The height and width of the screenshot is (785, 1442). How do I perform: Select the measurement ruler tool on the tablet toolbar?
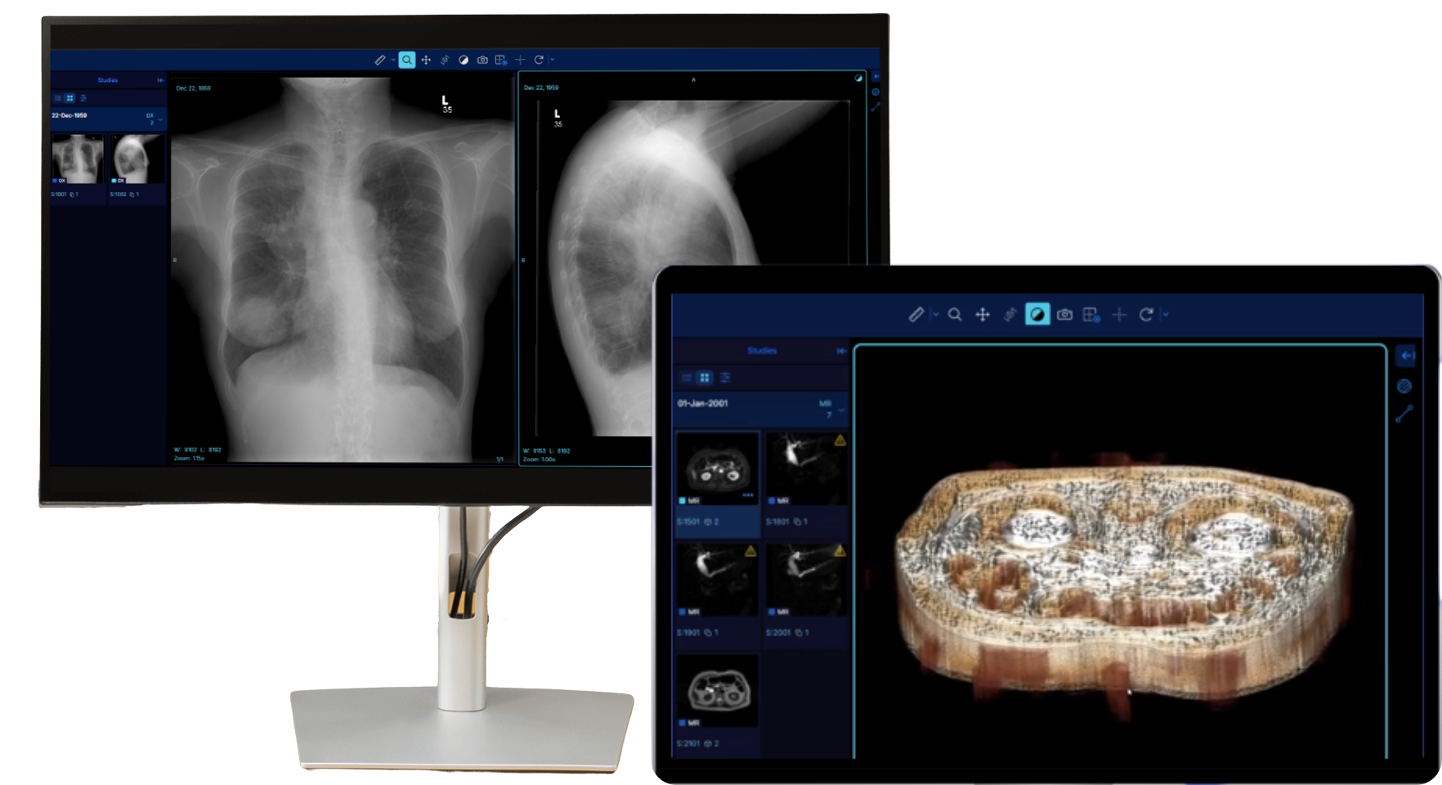916,315
